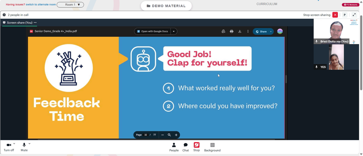Click the robot icon on the slide
Viewport: 363px width, 156px height.
pyautogui.click(x=143, y=59)
